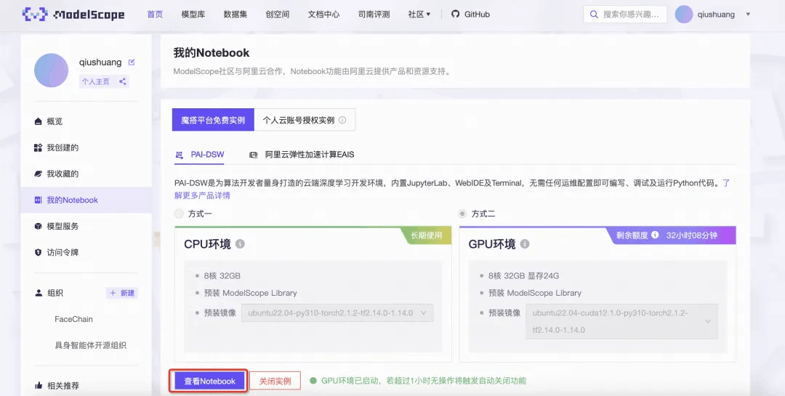The height and width of the screenshot is (396, 785).
Task: Click the 查看Notebook button
Action: pyautogui.click(x=209, y=381)
